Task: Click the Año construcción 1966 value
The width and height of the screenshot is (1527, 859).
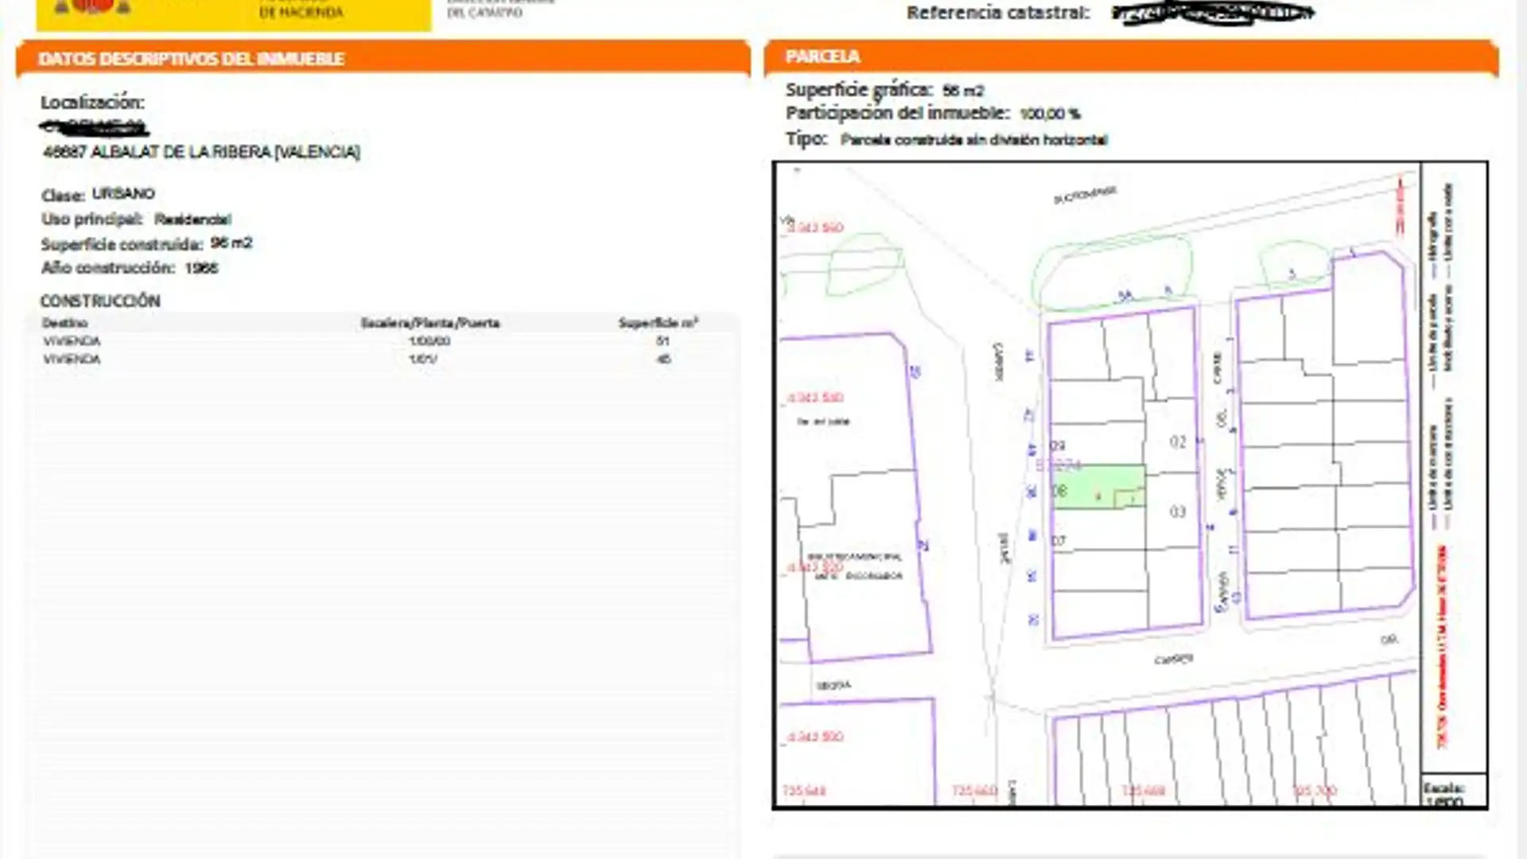Action: click(x=201, y=268)
